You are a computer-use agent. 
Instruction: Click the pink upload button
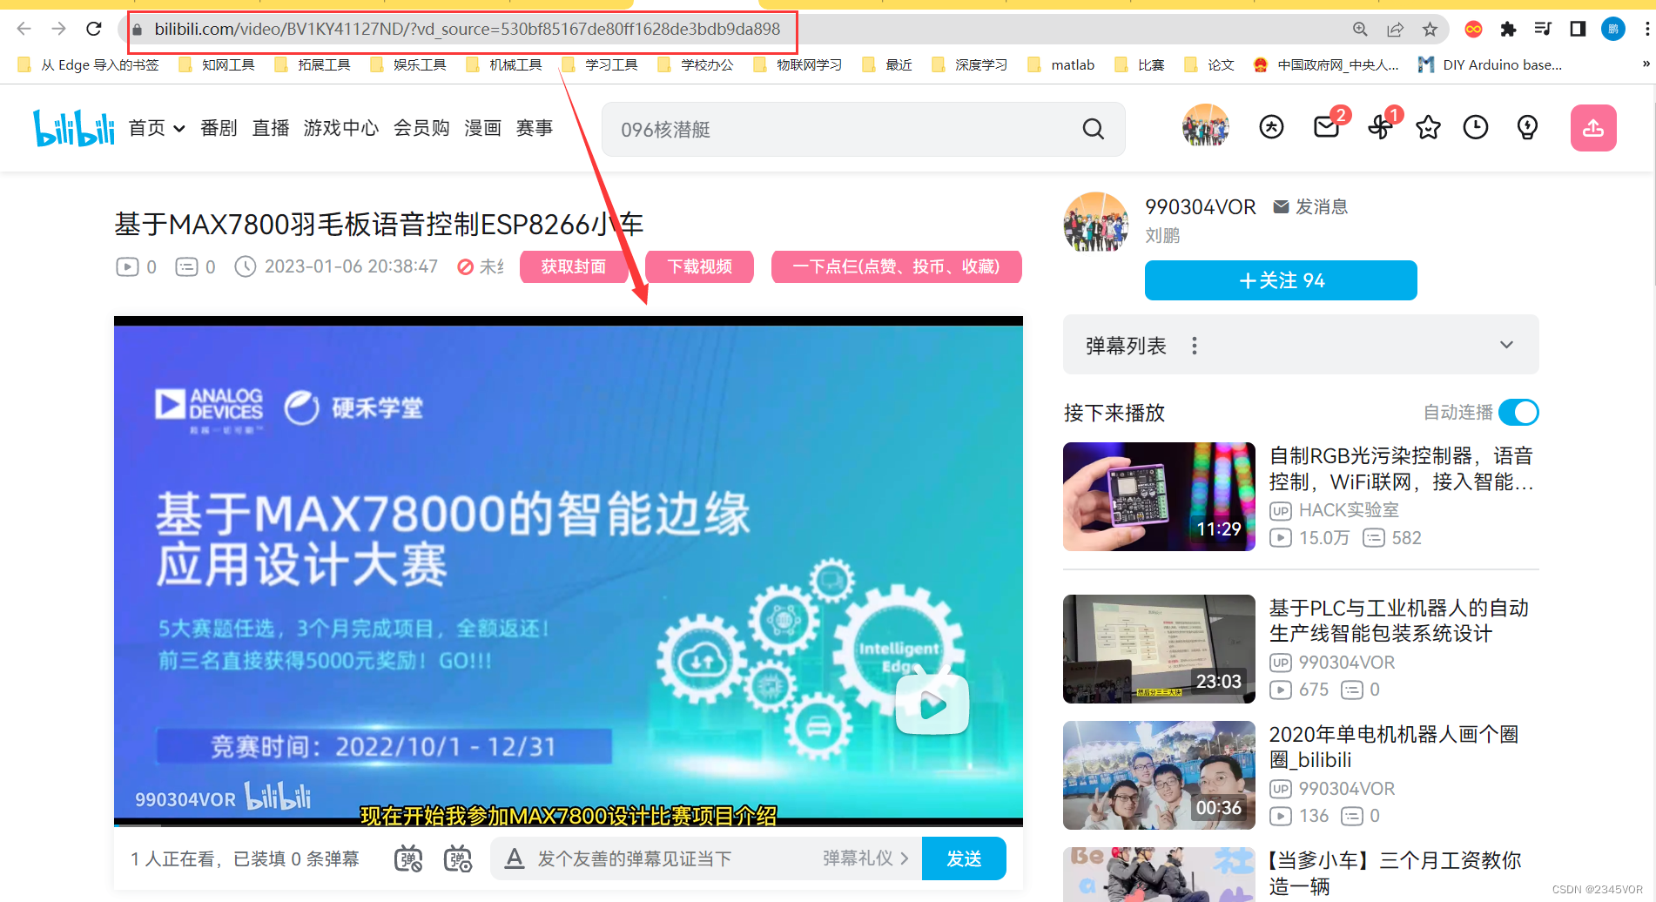(1593, 128)
